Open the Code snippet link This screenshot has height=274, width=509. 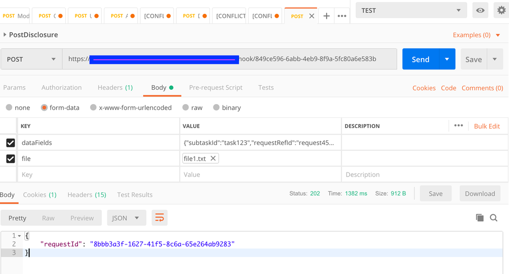pyautogui.click(x=448, y=88)
